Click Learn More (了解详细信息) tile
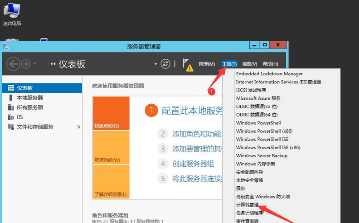This screenshot has height=223, width=359. click(111, 181)
